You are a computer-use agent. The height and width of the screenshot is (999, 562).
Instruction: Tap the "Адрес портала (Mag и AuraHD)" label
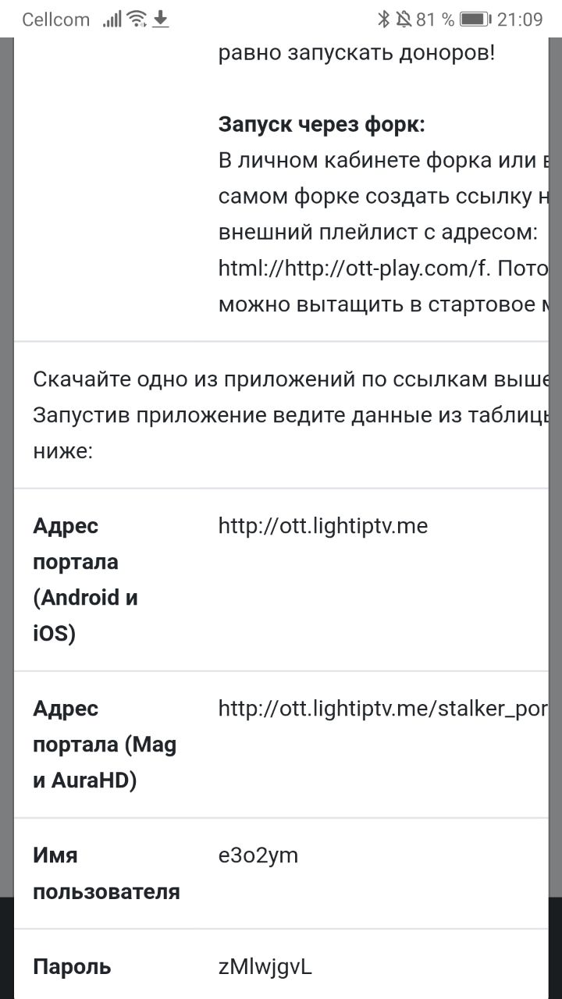pos(105,745)
